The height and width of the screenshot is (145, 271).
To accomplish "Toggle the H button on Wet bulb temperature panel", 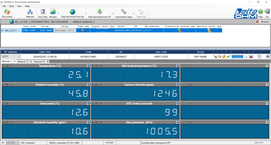I will 97,66.
